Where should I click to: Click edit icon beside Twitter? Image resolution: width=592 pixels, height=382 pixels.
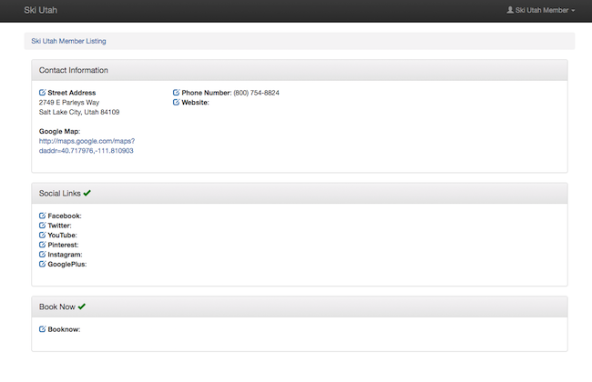tap(42, 226)
